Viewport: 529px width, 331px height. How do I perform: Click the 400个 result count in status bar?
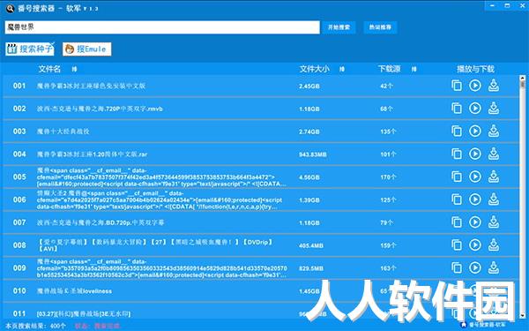[x=58, y=326]
